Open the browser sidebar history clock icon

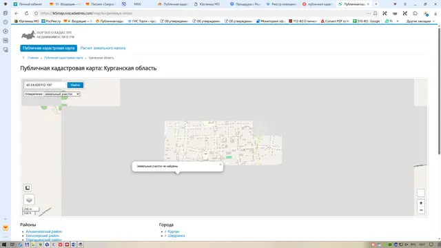pos(6,22)
